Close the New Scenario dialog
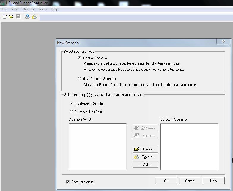Viewport: 233px width, 191px height. (223, 41)
